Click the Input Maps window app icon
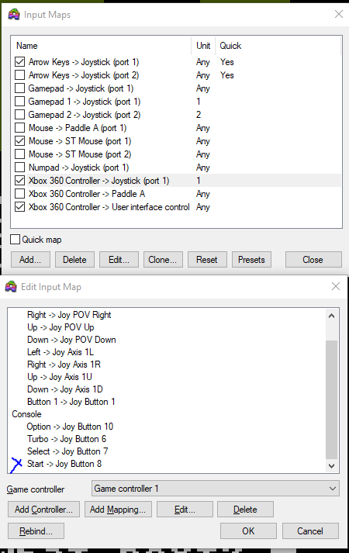This screenshot has height=553, width=349. click(x=14, y=15)
